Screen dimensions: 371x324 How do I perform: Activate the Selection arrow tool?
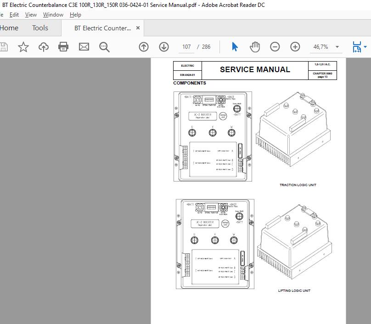tap(235, 47)
